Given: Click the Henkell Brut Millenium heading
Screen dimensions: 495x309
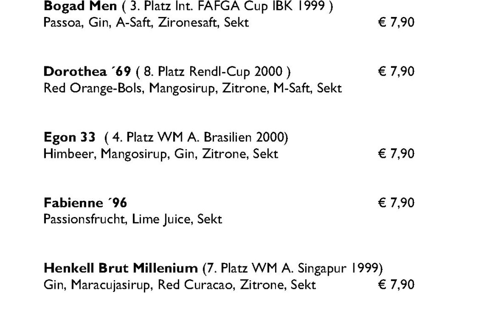Looking at the screenshot, I should [121, 268].
